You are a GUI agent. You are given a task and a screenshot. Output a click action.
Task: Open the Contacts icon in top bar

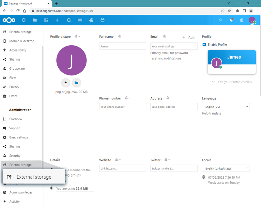(x=91, y=20)
